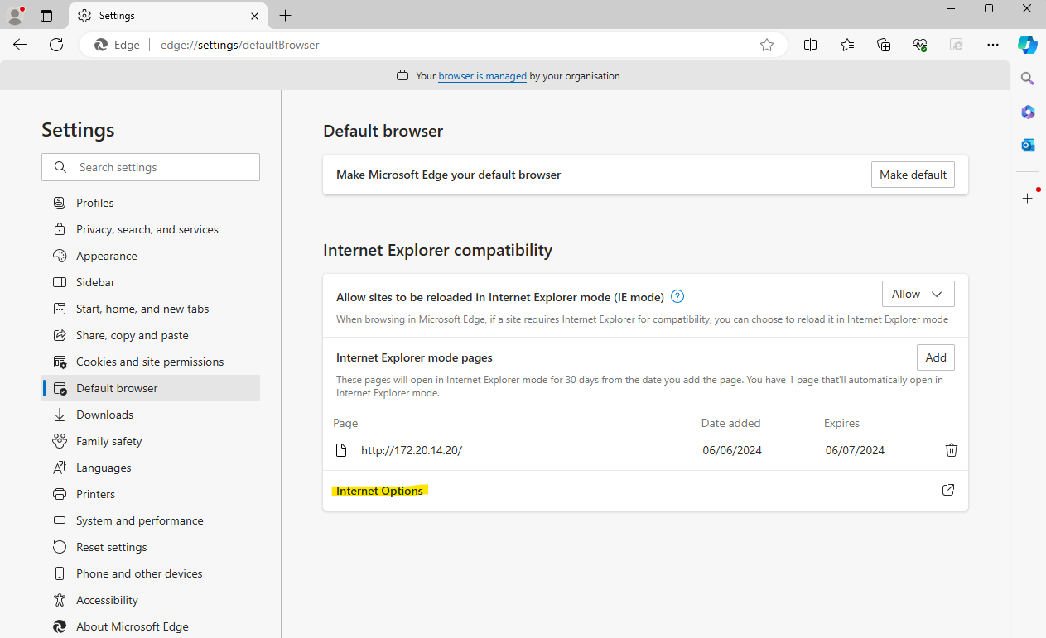Open Settings and more ellipsis menu
Screen dimensions: 1046x638
tap(993, 45)
